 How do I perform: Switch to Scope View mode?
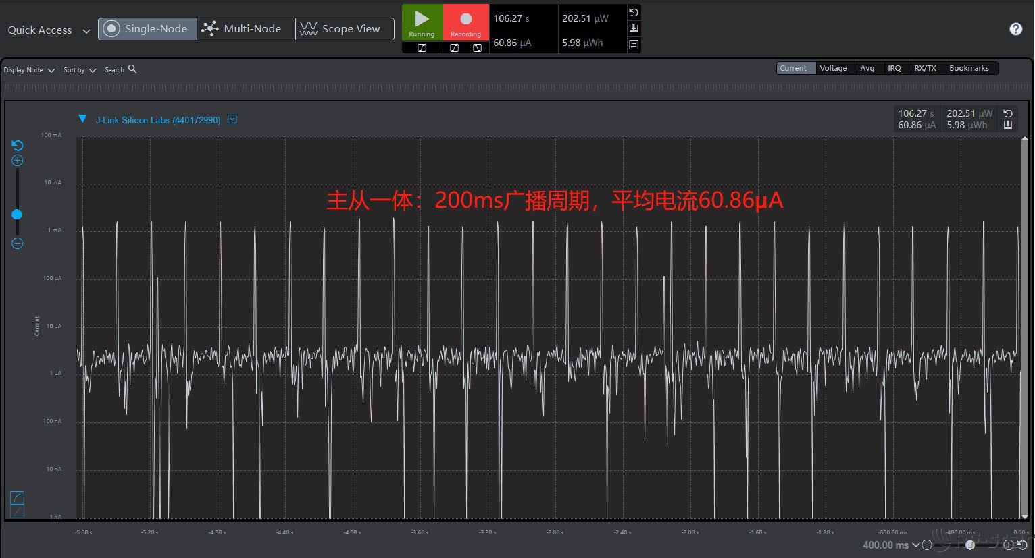pos(345,29)
